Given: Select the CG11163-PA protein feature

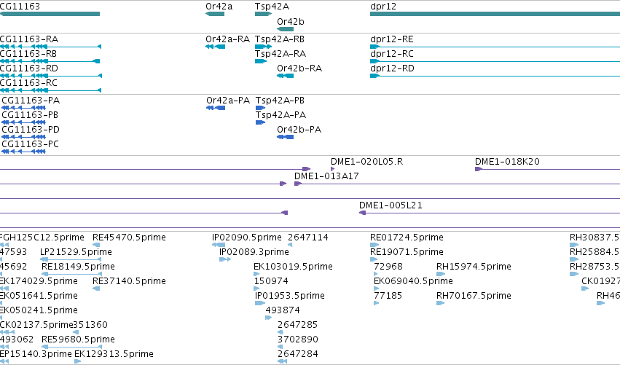Looking at the screenshot, I should (24, 108).
